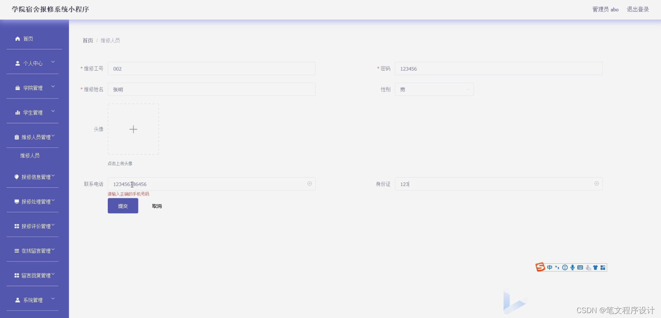Click the 请输入正确的手机号码 error message

click(128, 194)
